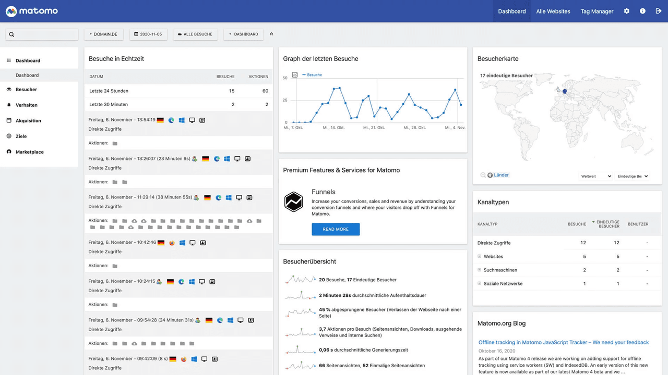Click the action folder under the 13:54:19 visit
This screenshot has height=375, width=668.
point(115,143)
